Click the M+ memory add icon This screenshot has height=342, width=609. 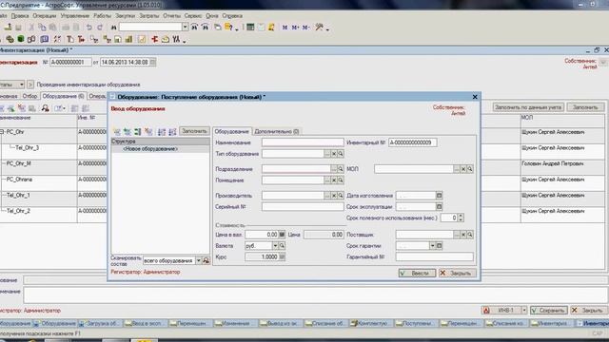point(296,28)
